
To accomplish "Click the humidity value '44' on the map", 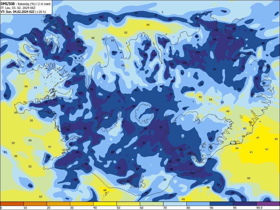I will tap(237, 148).
